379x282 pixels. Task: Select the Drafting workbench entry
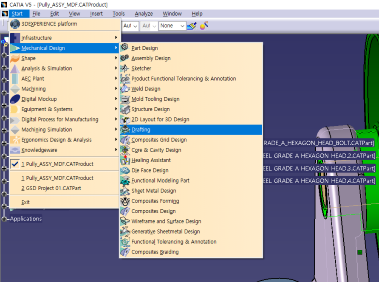tap(191, 130)
